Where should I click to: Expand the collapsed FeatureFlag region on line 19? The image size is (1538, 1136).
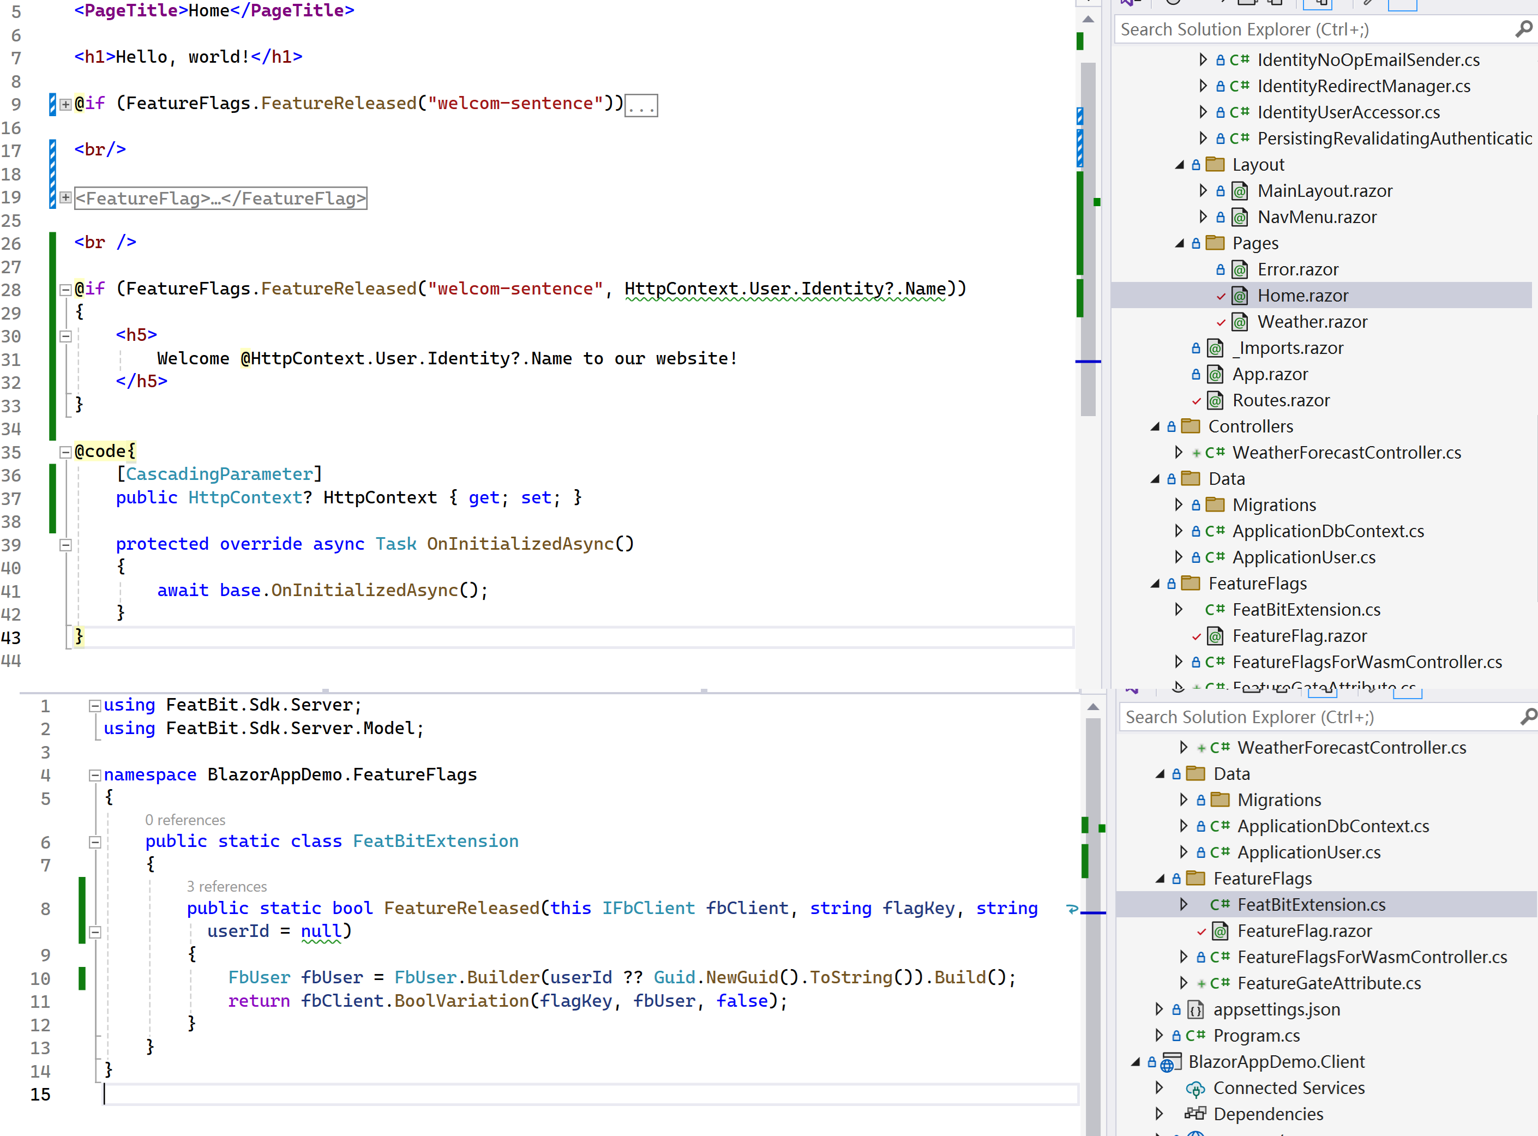pos(65,197)
